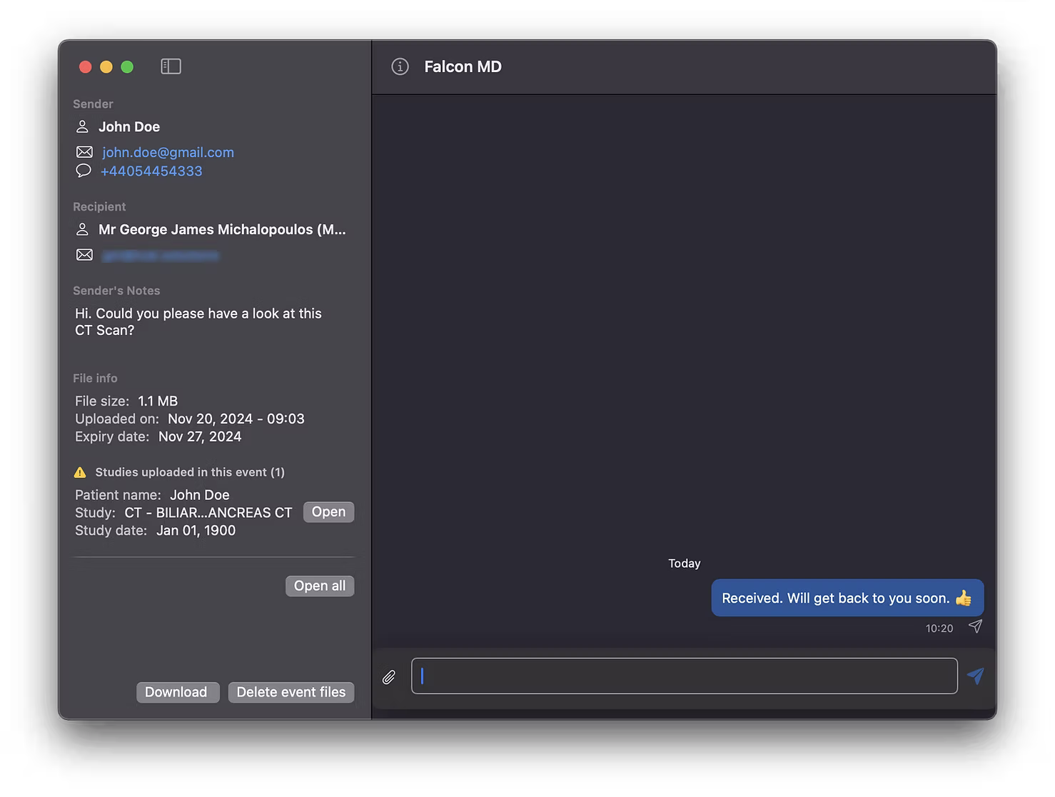
Task: Click the delivery arrow icon below the sent message
Action: tap(976, 626)
